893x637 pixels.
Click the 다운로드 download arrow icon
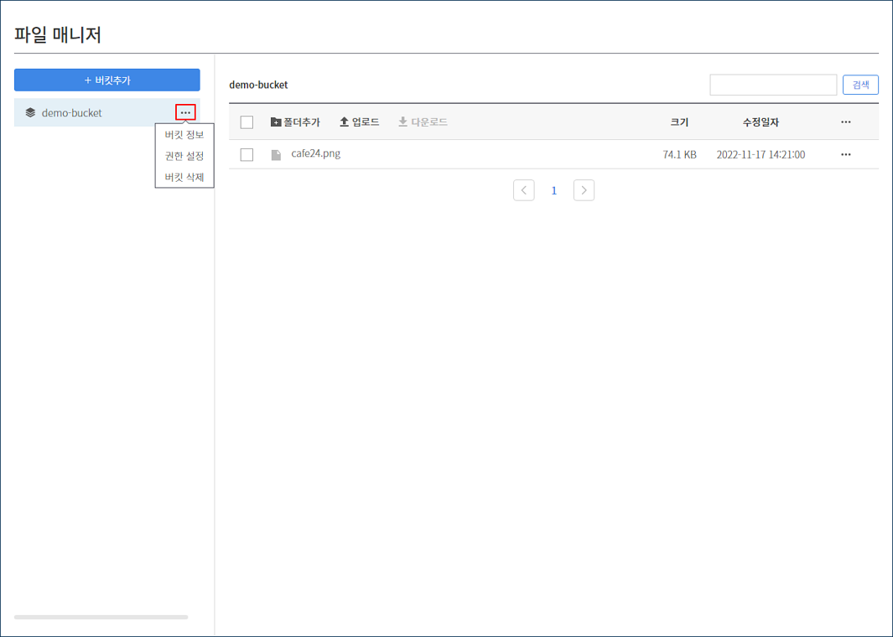pos(402,122)
